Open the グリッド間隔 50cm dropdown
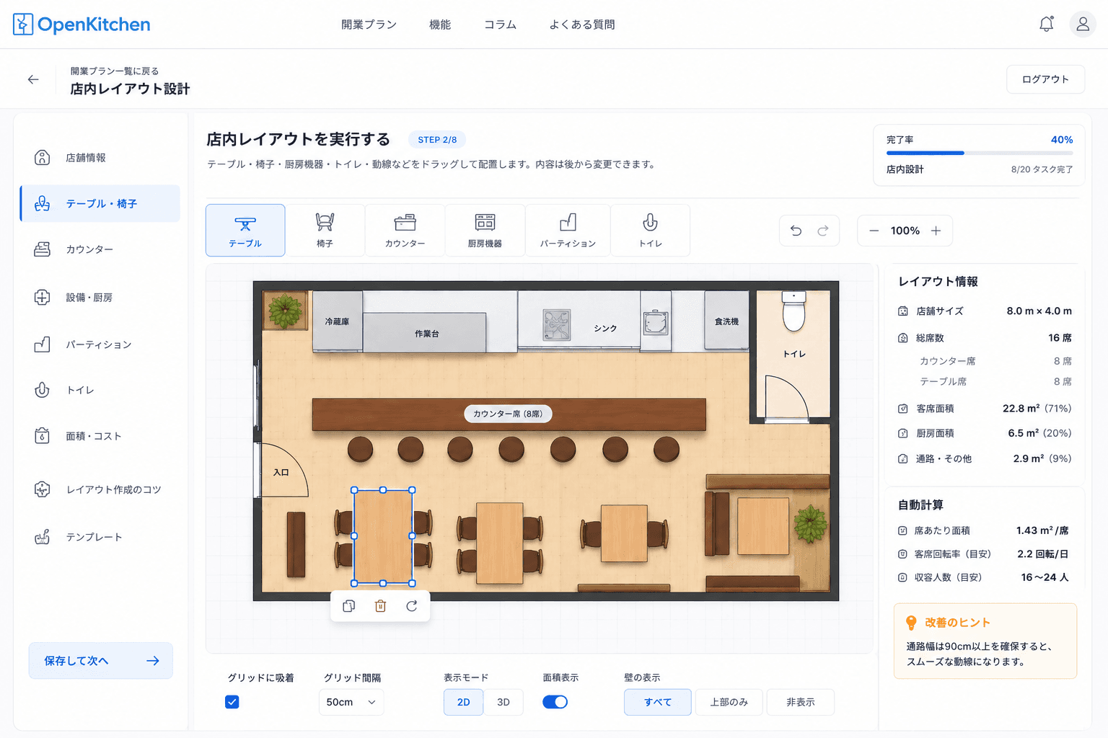The image size is (1108, 738). tap(351, 702)
